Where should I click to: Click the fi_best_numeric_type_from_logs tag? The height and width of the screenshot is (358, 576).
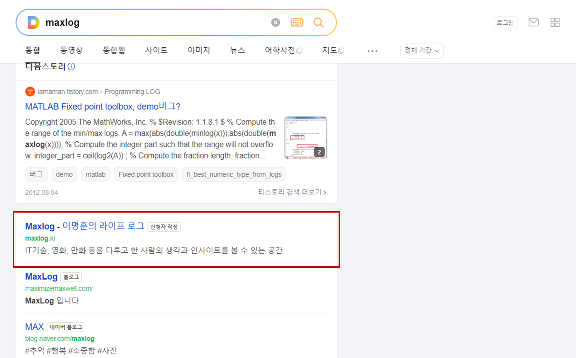(x=234, y=174)
